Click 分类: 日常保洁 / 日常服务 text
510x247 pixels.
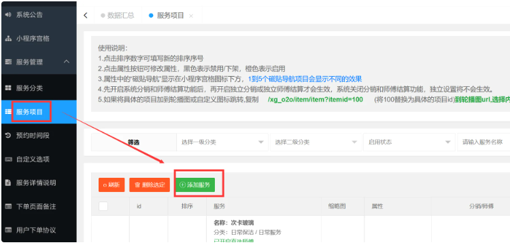pyautogui.click(x=248, y=232)
